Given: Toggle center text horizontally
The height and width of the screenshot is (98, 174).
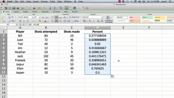Looking at the screenshot, I should [x=57, y=21].
